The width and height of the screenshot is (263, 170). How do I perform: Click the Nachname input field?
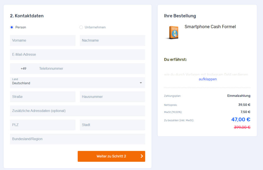click(x=112, y=40)
